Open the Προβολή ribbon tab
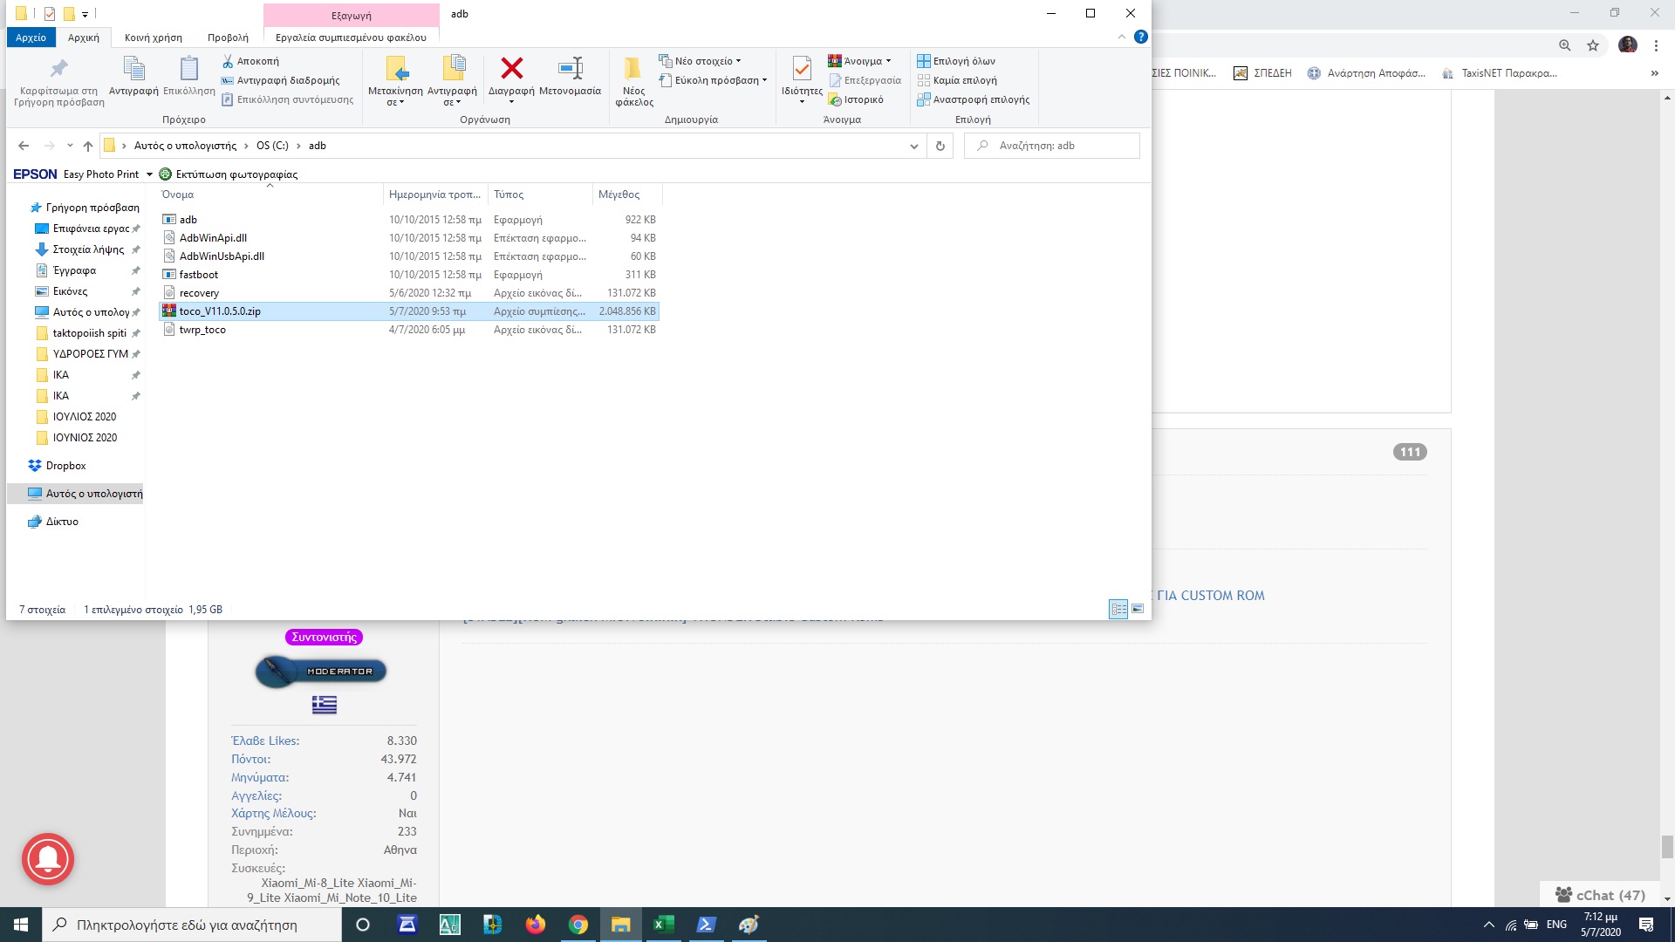The height and width of the screenshot is (942, 1675). click(x=228, y=38)
